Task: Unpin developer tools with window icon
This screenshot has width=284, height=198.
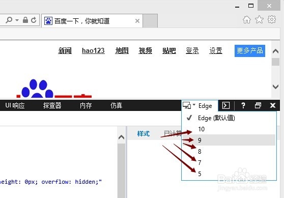Action: click(x=258, y=105)
